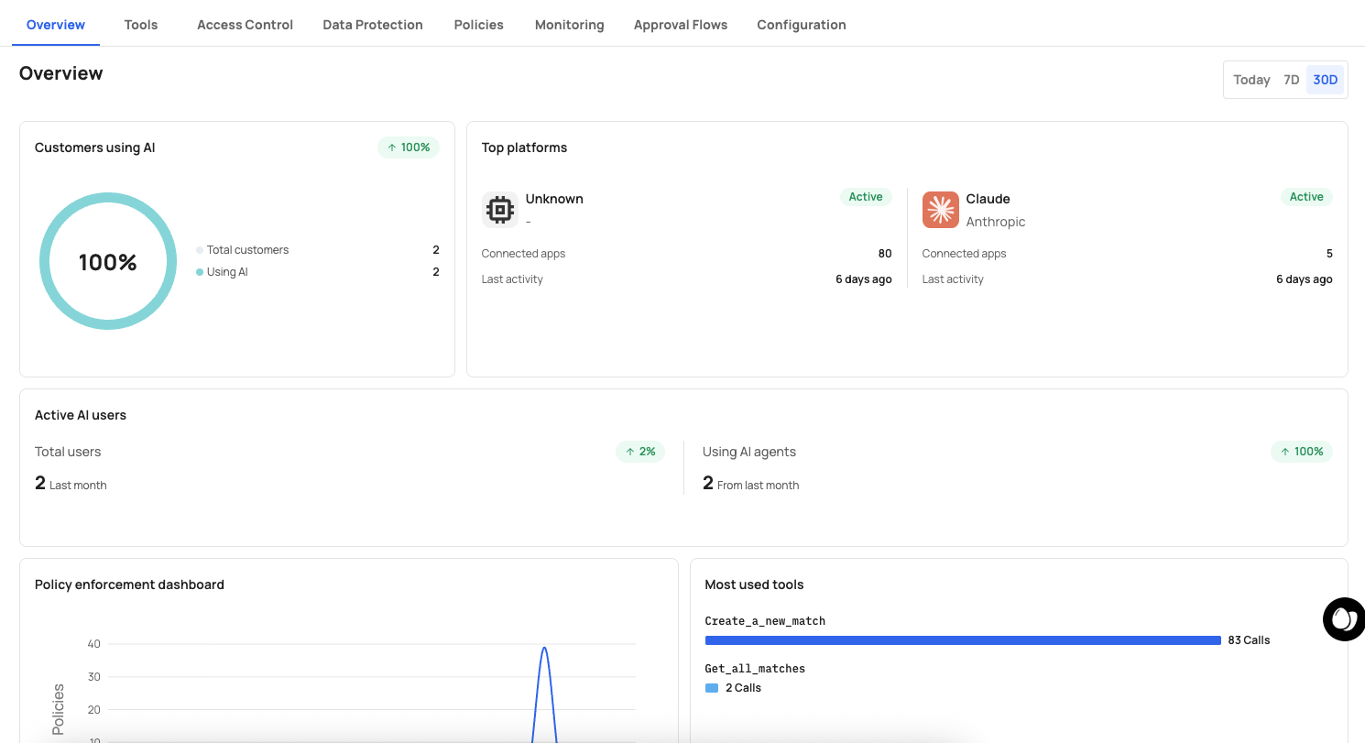
Task: Click the Using AI teal legend dot
Action: tap(200, 272)
